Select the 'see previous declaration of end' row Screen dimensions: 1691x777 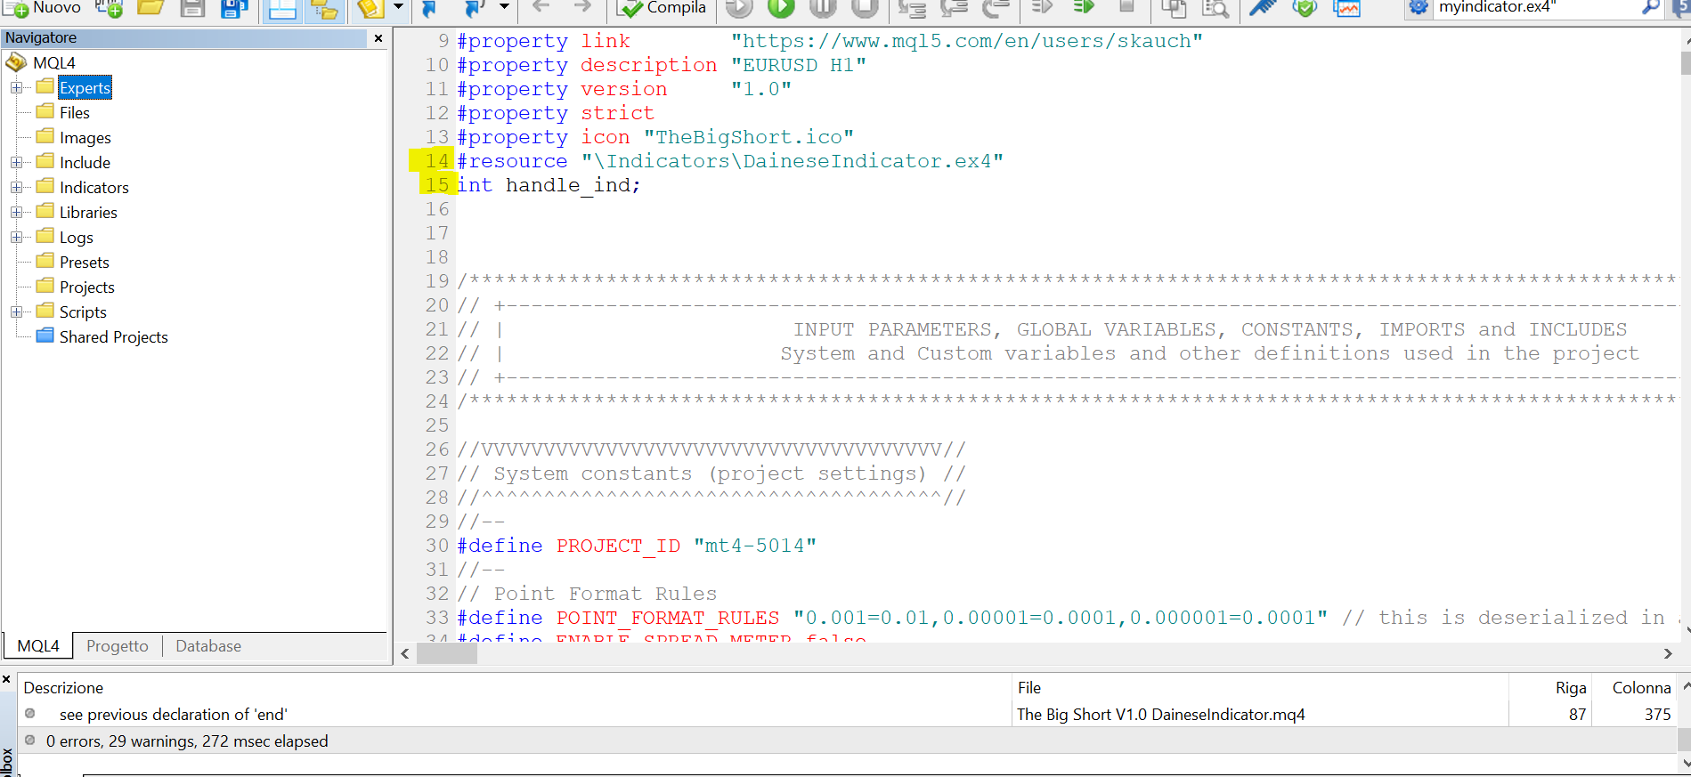click(848, 715)
